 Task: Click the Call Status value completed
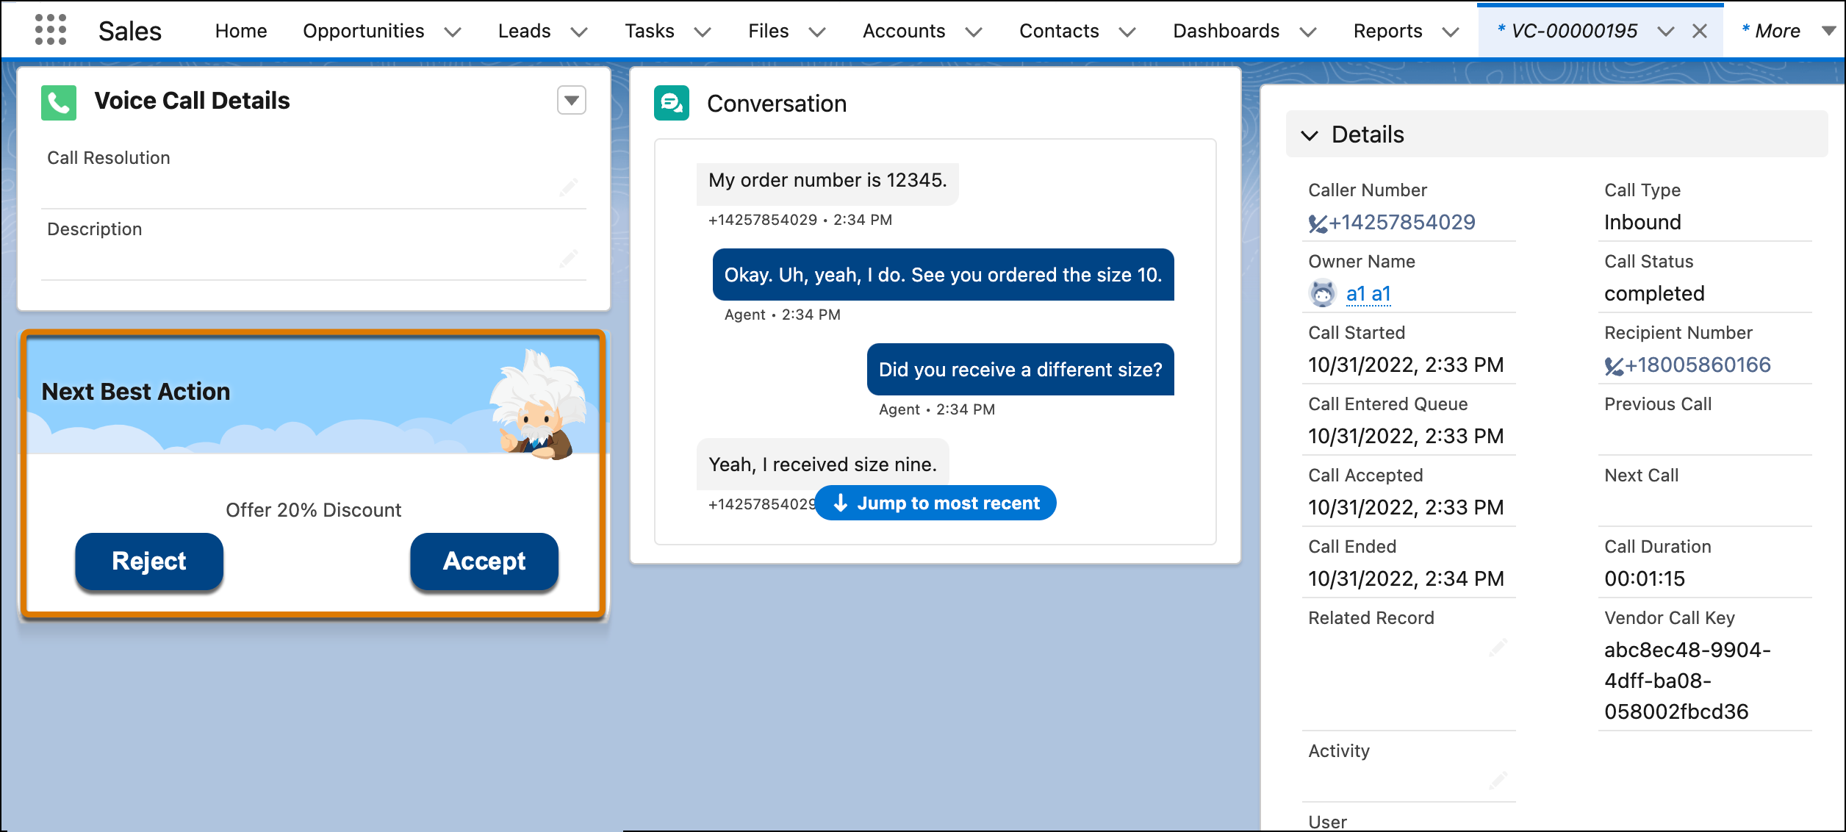(1654, 294)
